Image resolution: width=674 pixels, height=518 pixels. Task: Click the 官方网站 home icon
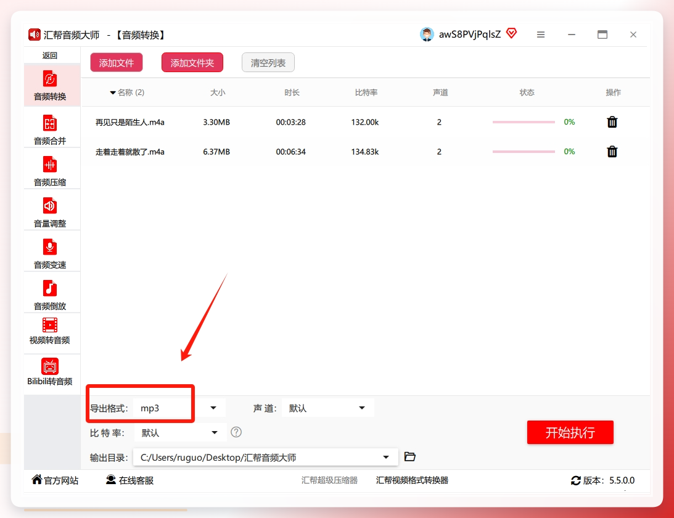coord(37,479)
